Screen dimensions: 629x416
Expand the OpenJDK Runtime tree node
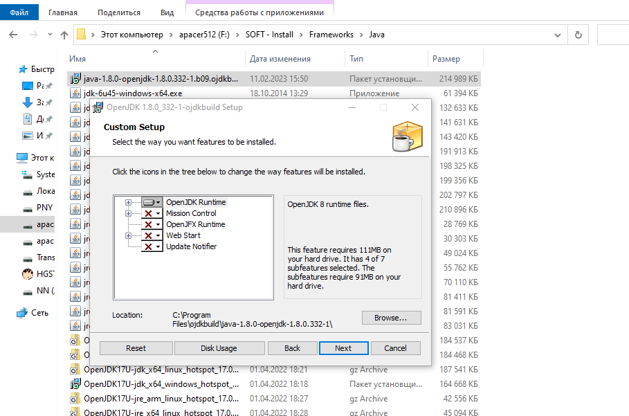[128, 203]
